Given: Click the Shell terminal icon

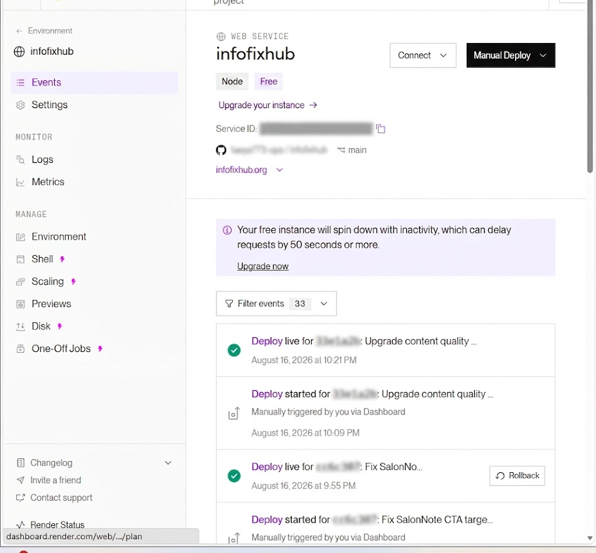Looking at the screenshot, I should 20,259.
